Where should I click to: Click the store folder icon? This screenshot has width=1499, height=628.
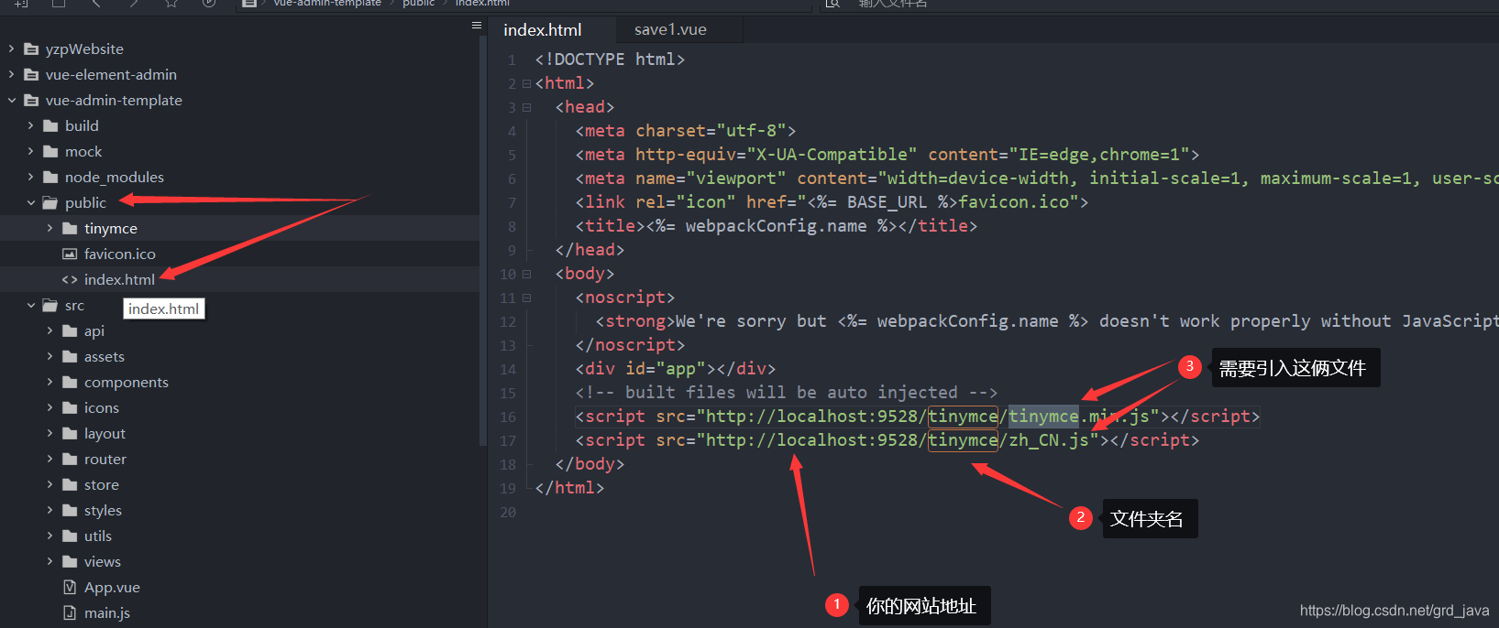(x=70, y=485)
